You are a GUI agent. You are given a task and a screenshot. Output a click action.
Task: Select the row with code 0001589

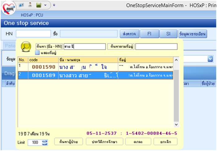pyautogui.click(x=95, y=75)
